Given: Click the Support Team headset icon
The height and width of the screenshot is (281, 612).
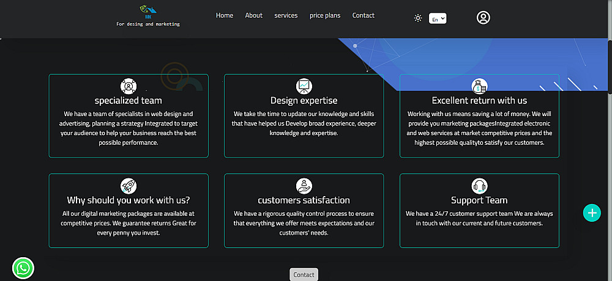Looking at the screenshot, I should 479,186.
